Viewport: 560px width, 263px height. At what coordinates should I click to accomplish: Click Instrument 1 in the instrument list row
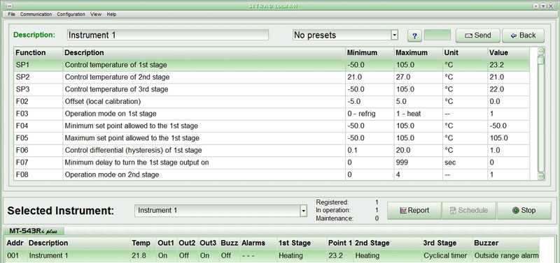tap(79, 255)
